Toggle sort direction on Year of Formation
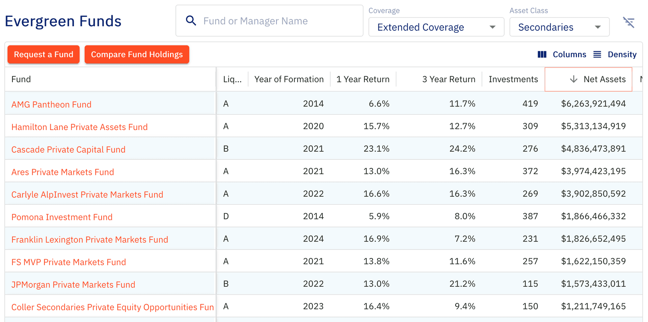Viewport: 648px width, 322px height. click(x=289, y=79)
